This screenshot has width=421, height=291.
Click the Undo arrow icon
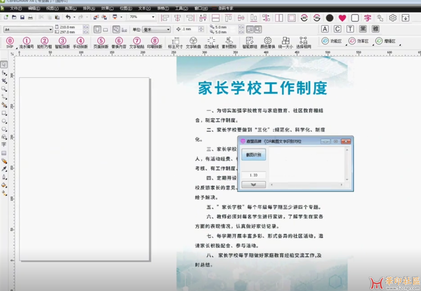pos(68,17)
